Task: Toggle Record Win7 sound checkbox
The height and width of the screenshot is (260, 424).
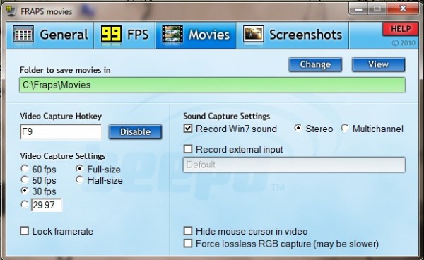Action: [x=188, y=128]
